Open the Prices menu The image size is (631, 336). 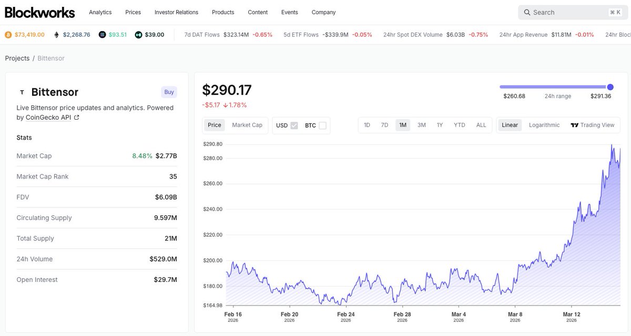(x=133, y=12)
